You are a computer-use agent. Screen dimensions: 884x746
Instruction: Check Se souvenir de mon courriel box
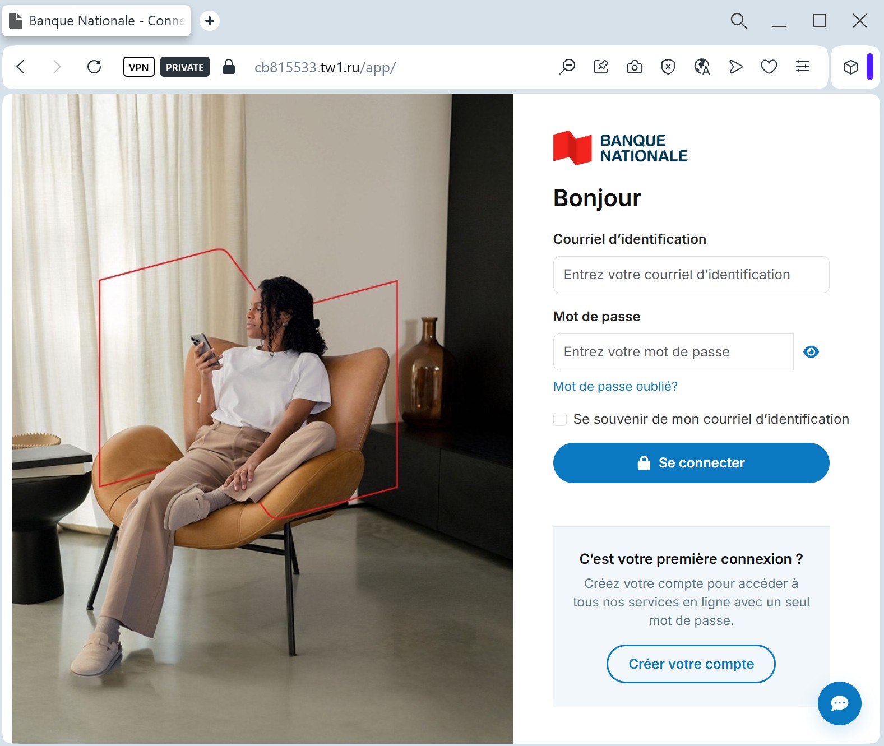click(560, 419)
